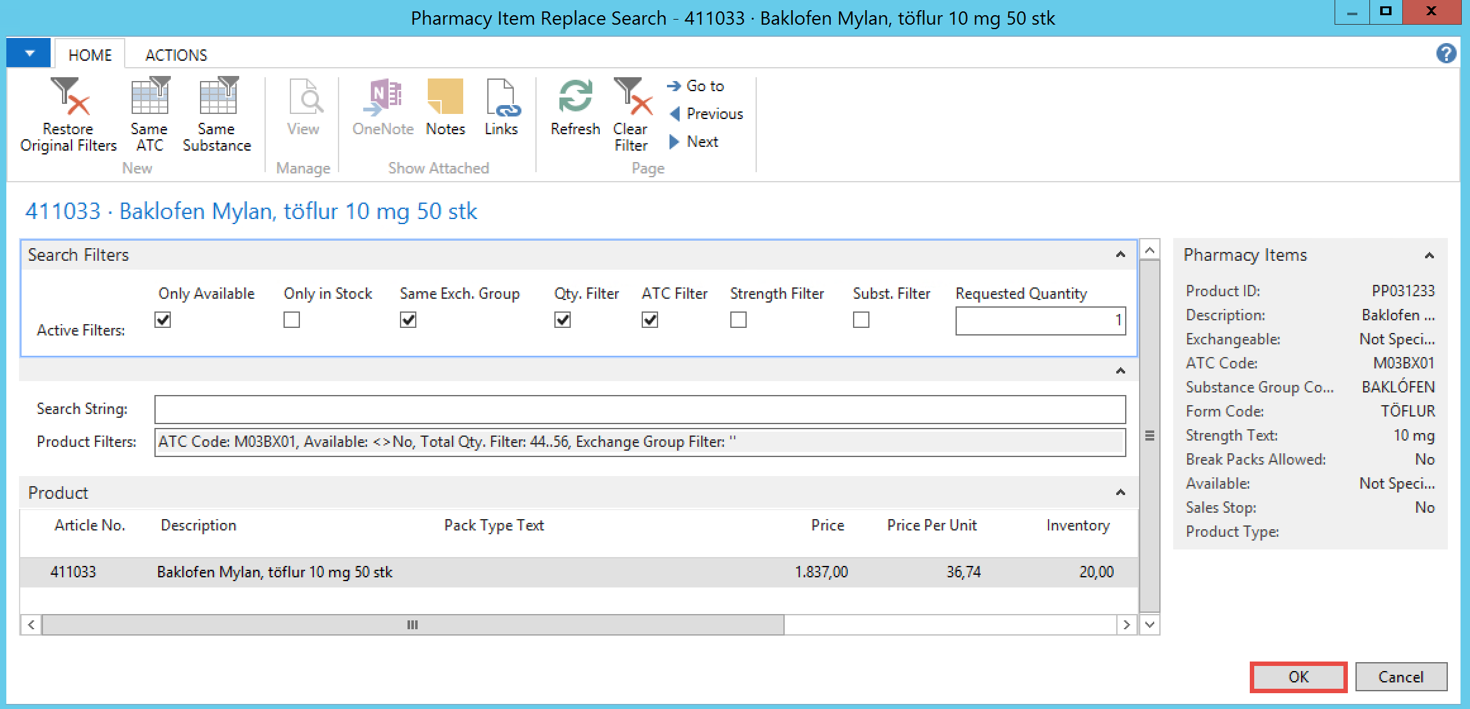This screenshot has height=709, width=1470.
Task: Open help with question mark icon
Action: pos(1446,53)
